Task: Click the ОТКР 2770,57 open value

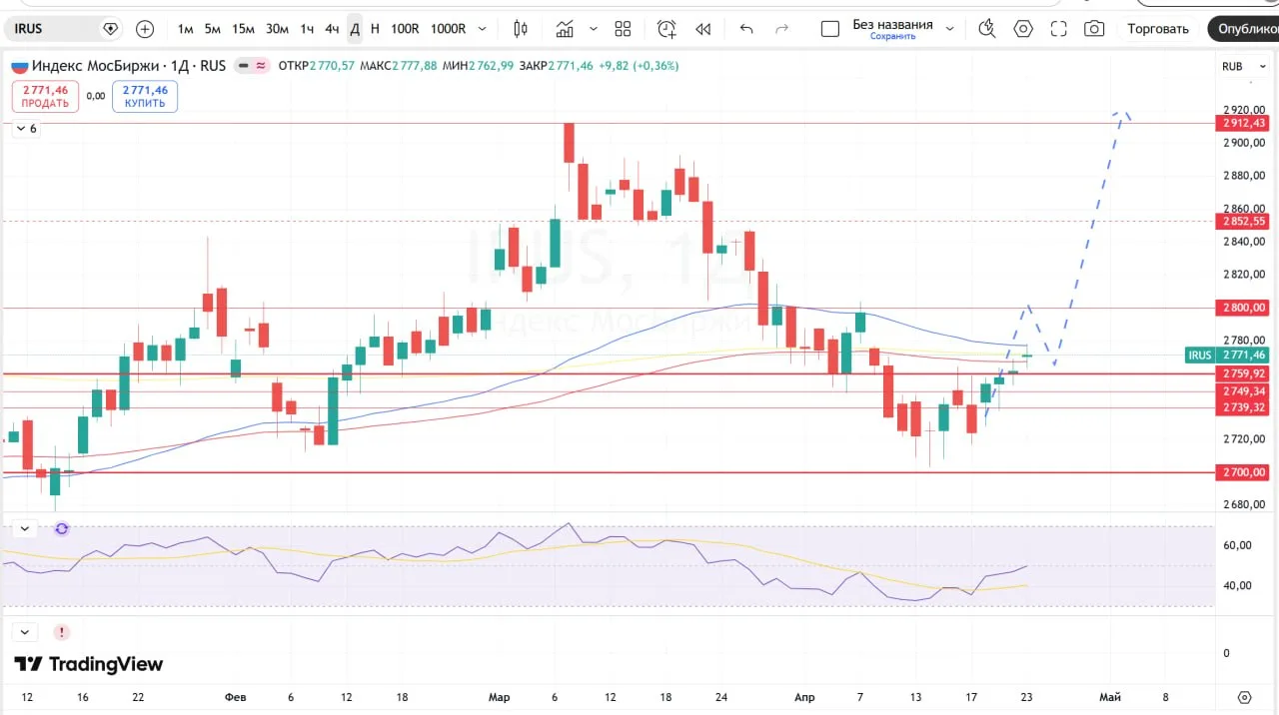Action: 316,66
